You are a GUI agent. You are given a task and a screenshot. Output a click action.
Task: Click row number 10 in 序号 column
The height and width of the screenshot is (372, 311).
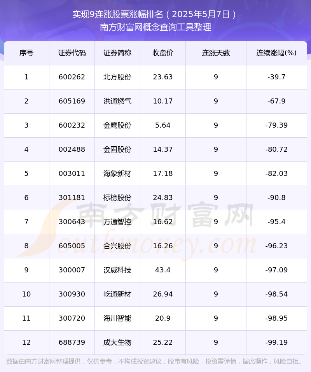coord(26,294)
